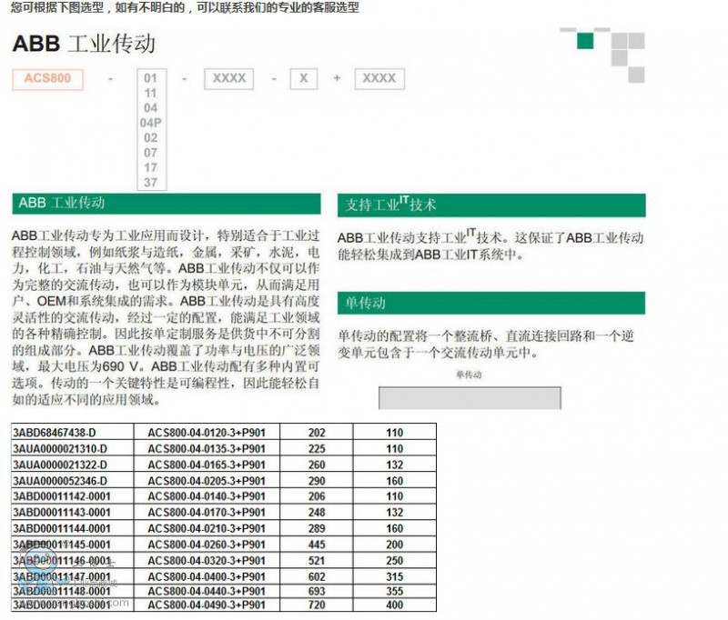Click power value 110 in 0120 row
The image size is (728, 620).
[395, 433]
